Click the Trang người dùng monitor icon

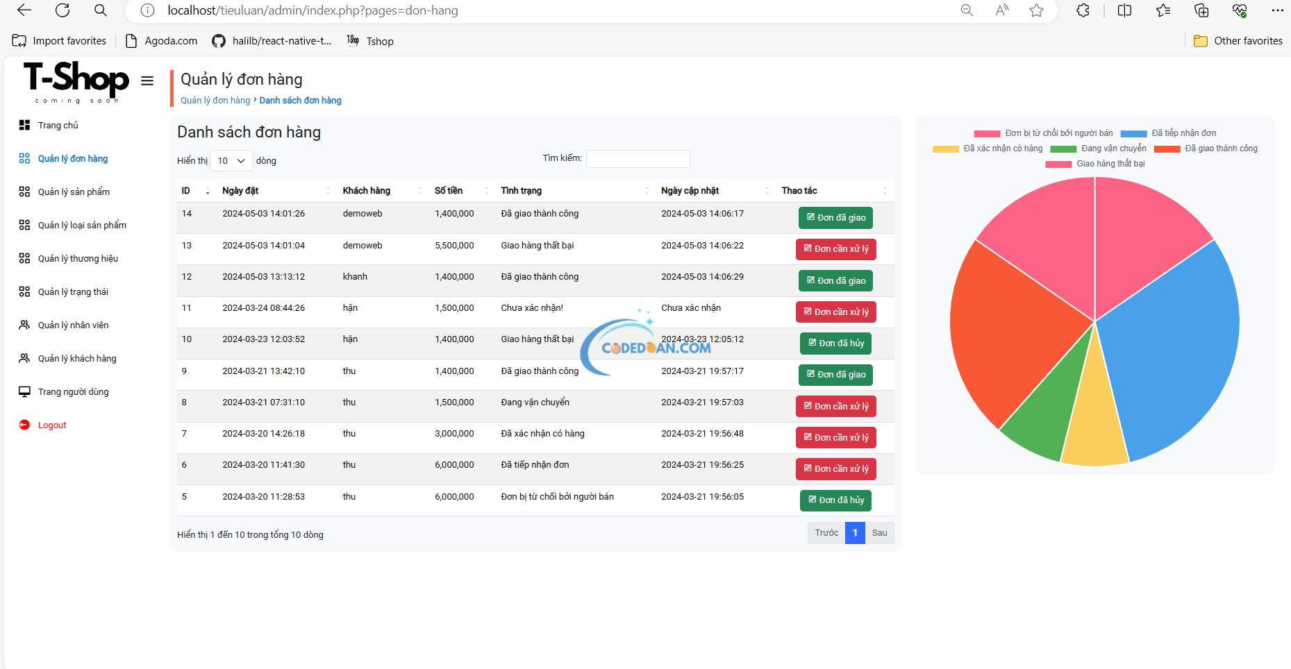pyautogui.click(x=24, y=391)
